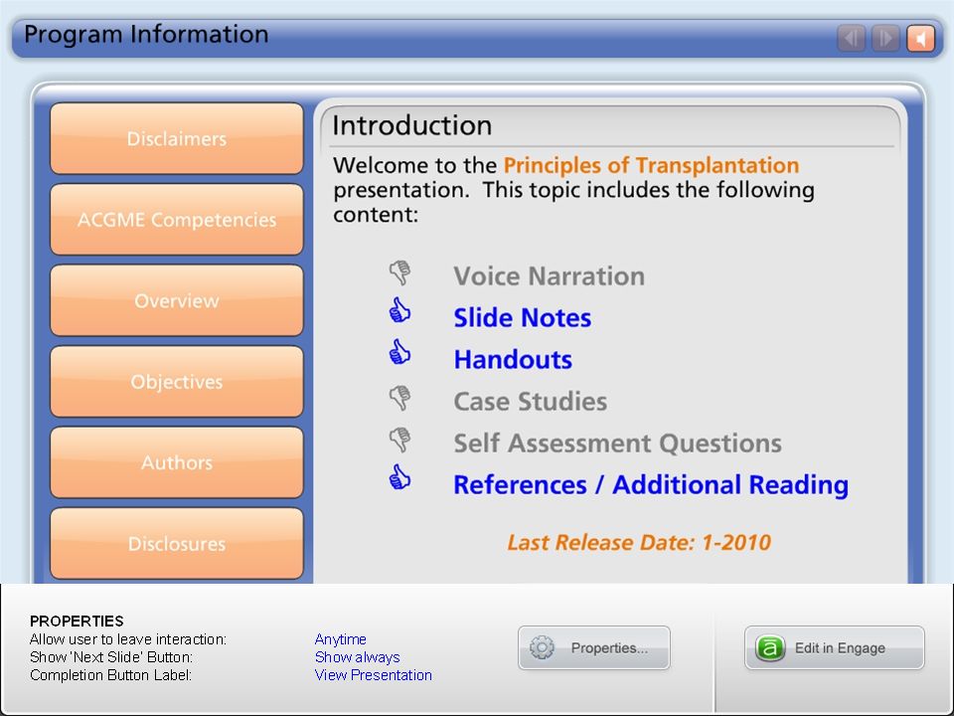The width and height of the screenshot is (954, 716).
Task: Click References / Additional Reading text
Action: click(x=651, y=485)
